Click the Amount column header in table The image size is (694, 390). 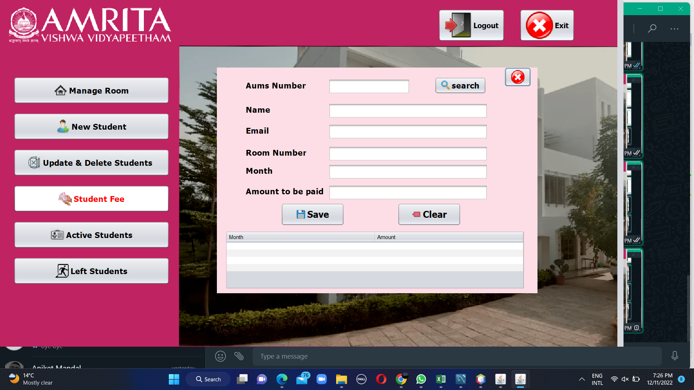coord(448,237)
